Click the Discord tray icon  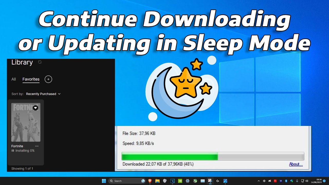[270, 181]
